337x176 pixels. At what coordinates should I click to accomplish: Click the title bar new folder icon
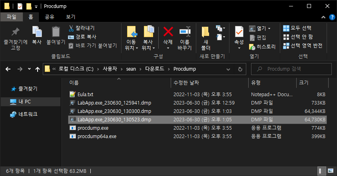click(x=29, y=6)
